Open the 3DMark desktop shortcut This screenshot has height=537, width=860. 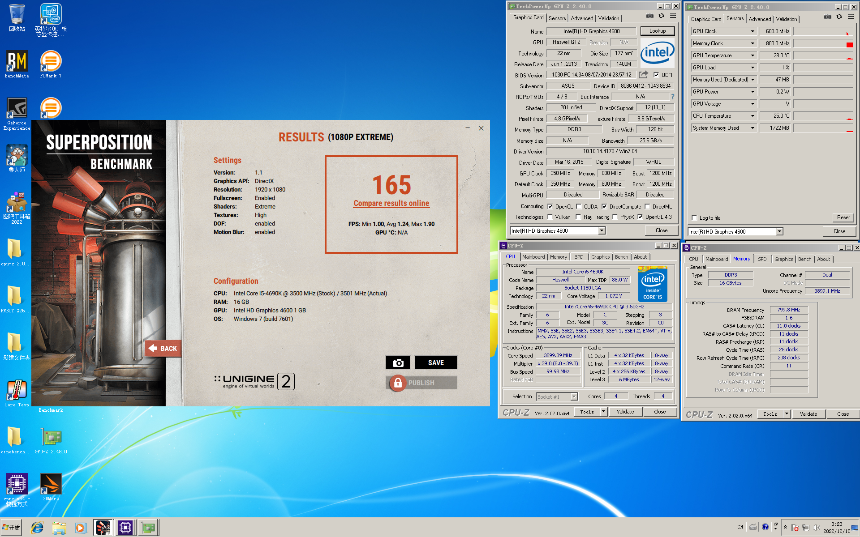coord(51,487)
